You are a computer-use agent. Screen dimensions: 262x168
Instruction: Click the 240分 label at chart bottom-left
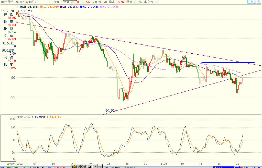[x=11, y=163]
